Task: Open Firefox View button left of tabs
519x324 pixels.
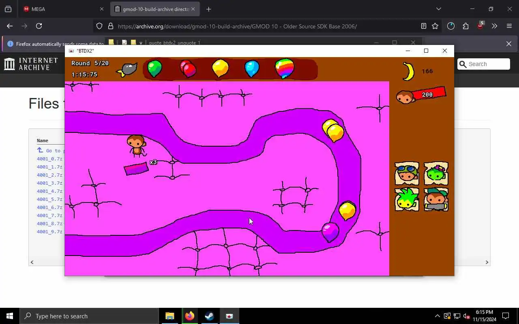Action: pyautogui.click(x=8, y=9)
